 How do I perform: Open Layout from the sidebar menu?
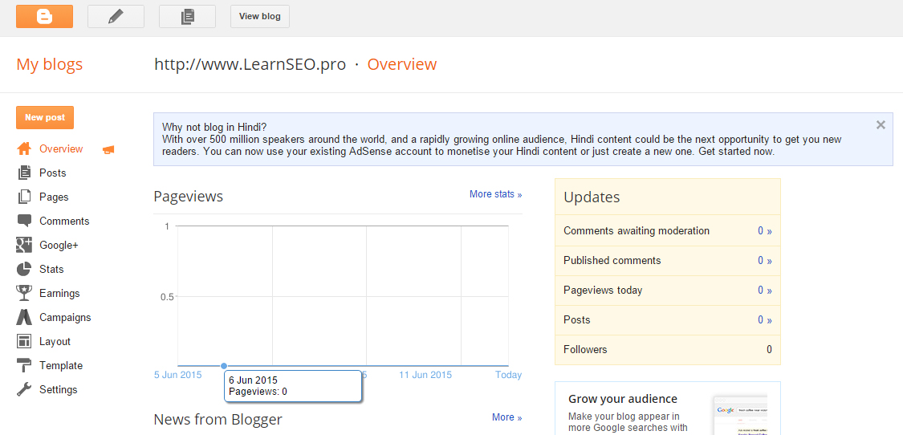pyautogui.click(x=55, y=342)
